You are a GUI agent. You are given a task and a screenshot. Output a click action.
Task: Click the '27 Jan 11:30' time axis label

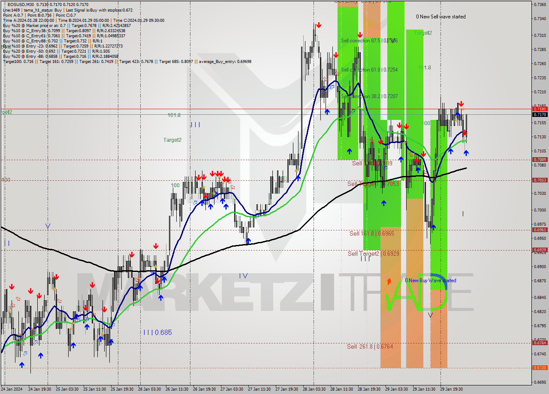[259, 389]
